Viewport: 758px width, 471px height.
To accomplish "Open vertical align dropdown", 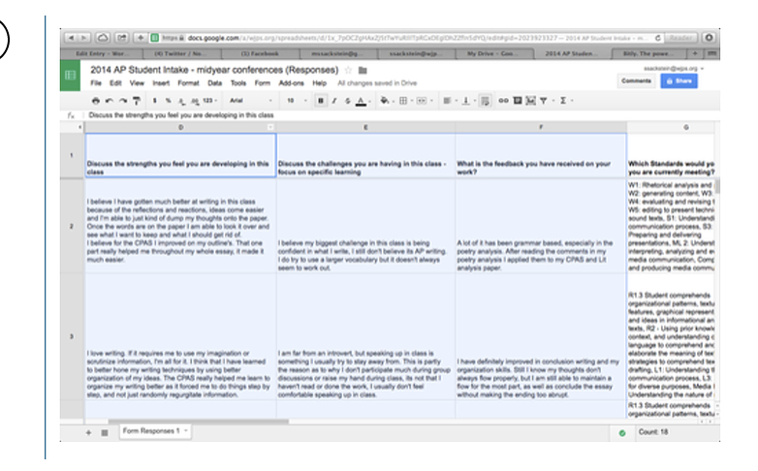I will 468,101.
